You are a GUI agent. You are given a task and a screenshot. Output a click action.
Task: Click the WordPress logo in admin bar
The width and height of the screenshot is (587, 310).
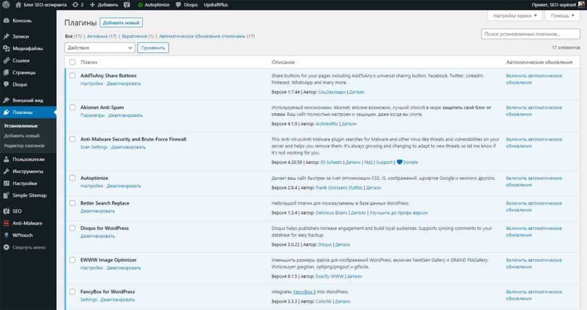[x=7, y=5]
